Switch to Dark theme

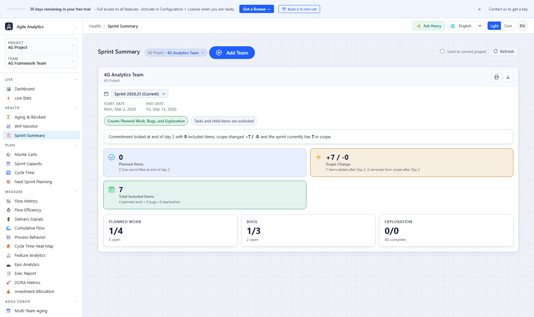point(508,26)
